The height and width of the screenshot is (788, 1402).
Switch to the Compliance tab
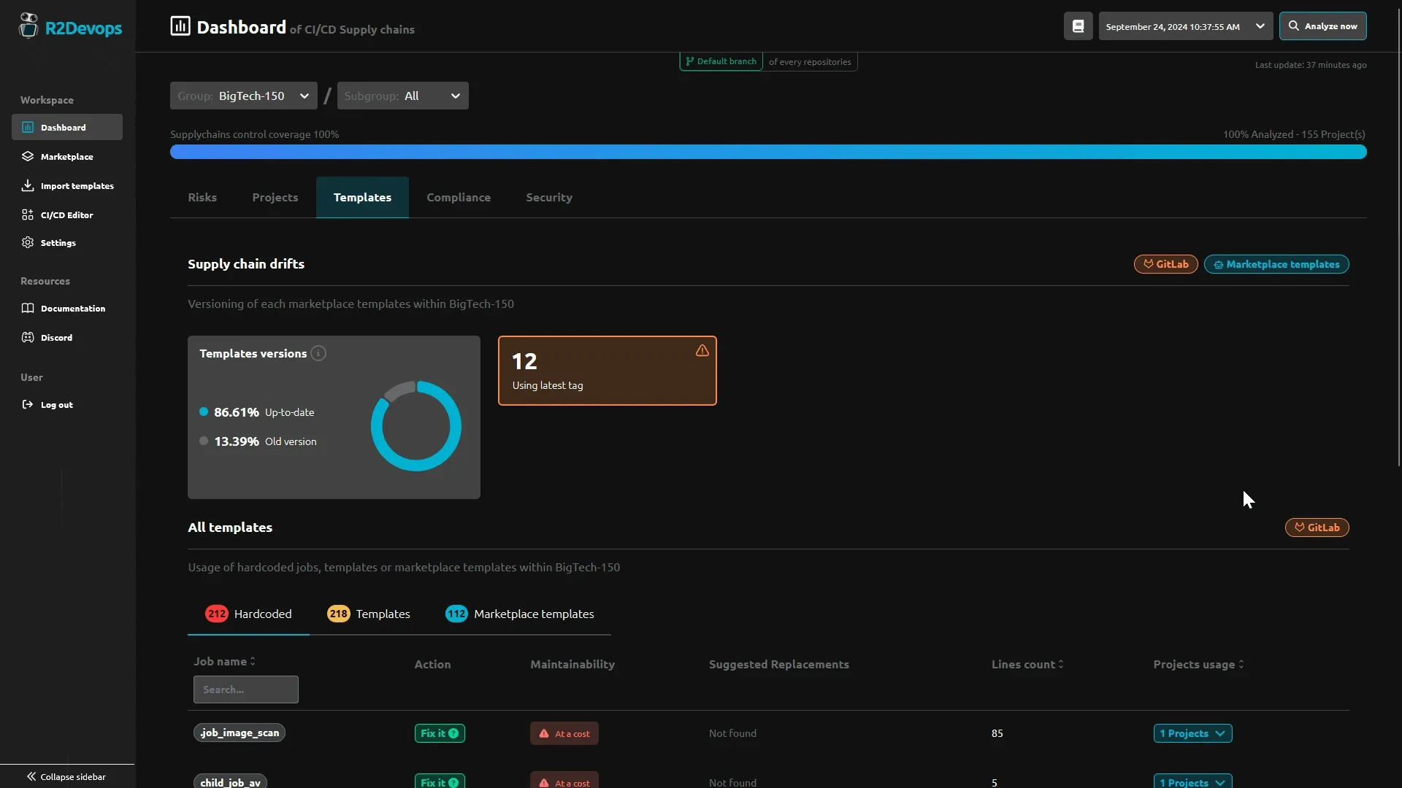tap(459, 197)
